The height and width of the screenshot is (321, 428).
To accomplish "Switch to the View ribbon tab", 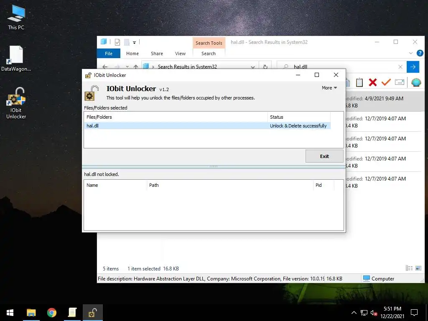I will (x=180, y=53).
